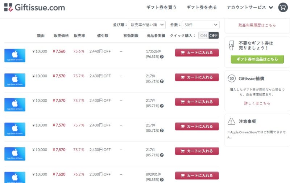The width and height of the screenshot is (290, 183).
Task: Click the 注意事項 heading
Action: click(x=247, y=122)
